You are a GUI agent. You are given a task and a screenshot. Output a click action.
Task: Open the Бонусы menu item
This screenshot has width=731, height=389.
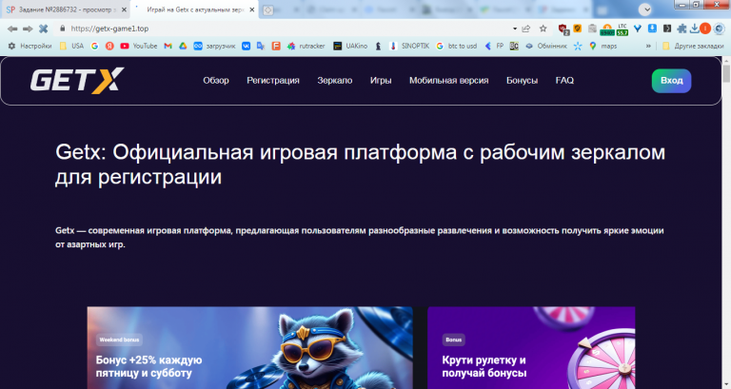tap(523, 81)
